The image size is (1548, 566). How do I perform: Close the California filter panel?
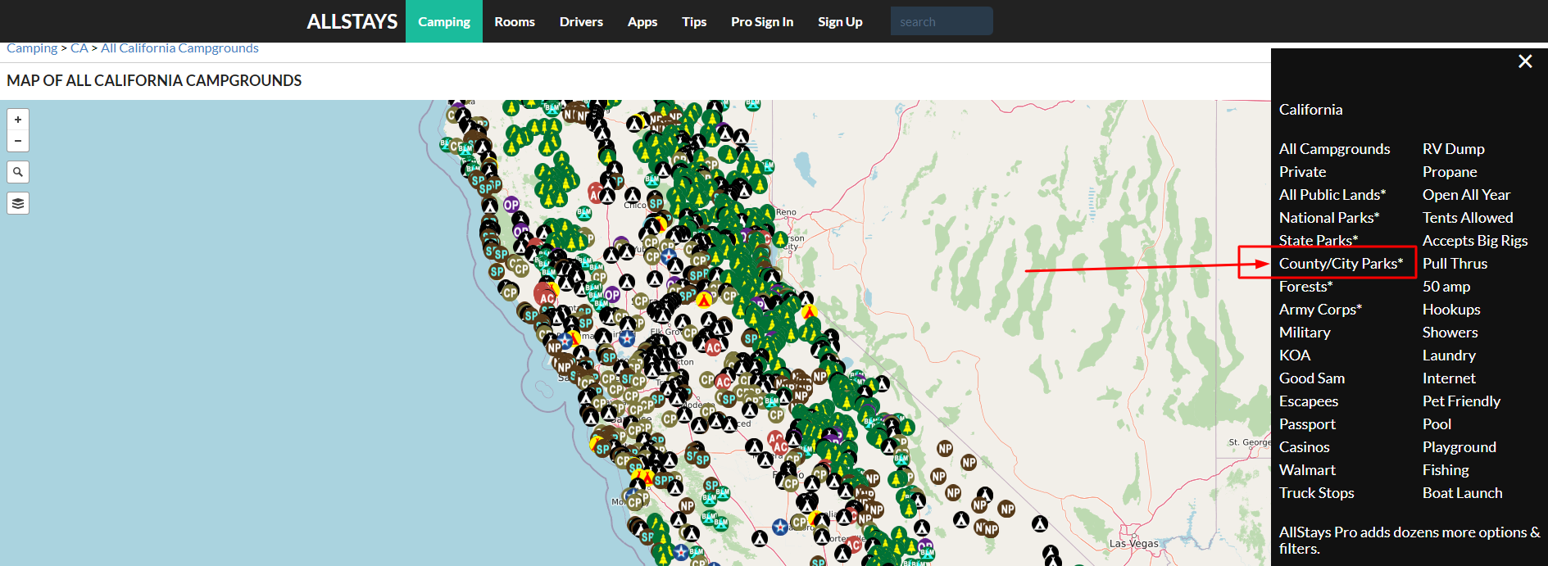tap(1525, 61)
